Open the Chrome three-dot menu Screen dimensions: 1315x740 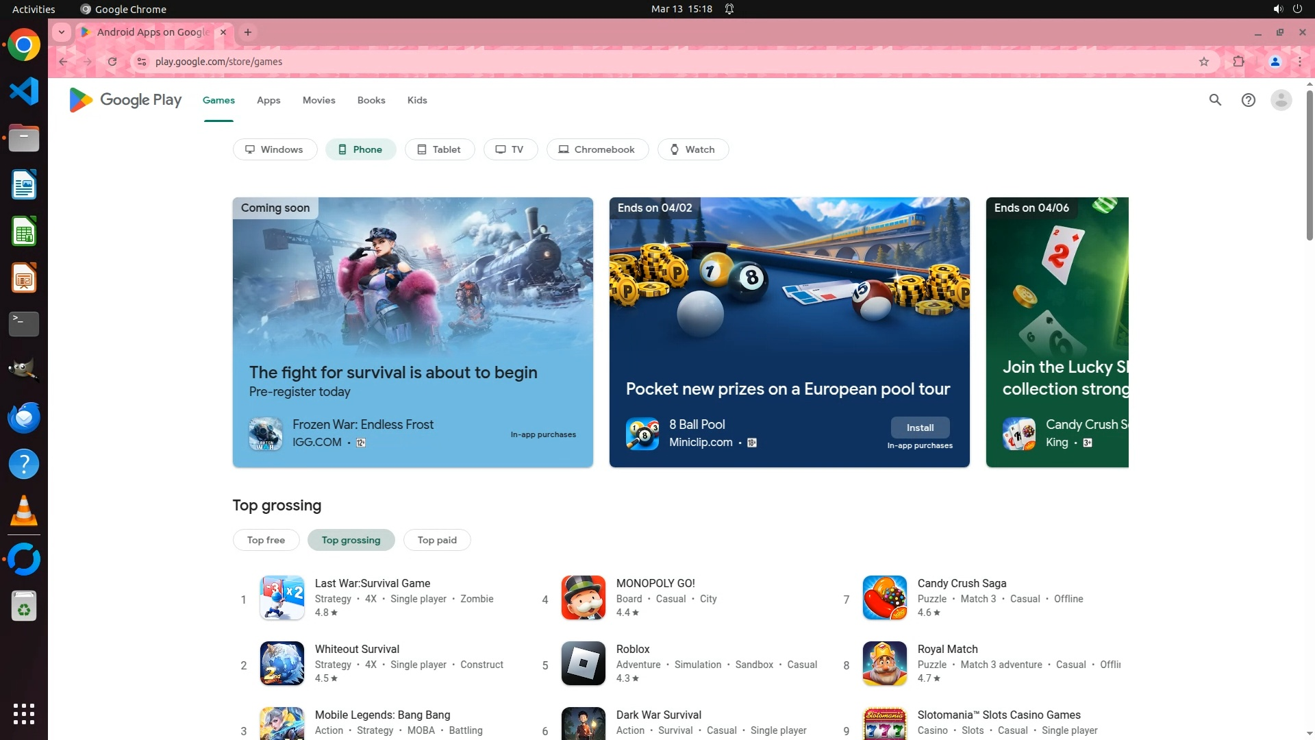[1300, 62]
